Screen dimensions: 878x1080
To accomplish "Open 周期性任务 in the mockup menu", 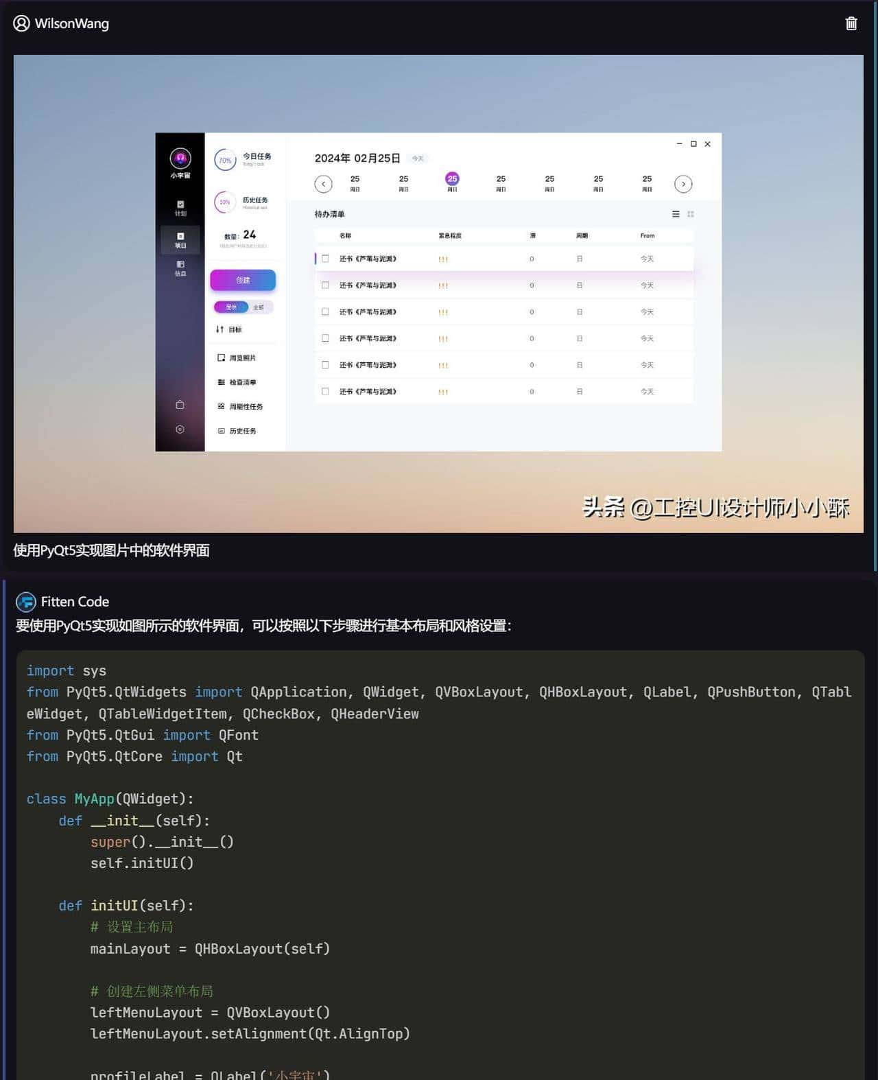I will click(x=240, y=407).
